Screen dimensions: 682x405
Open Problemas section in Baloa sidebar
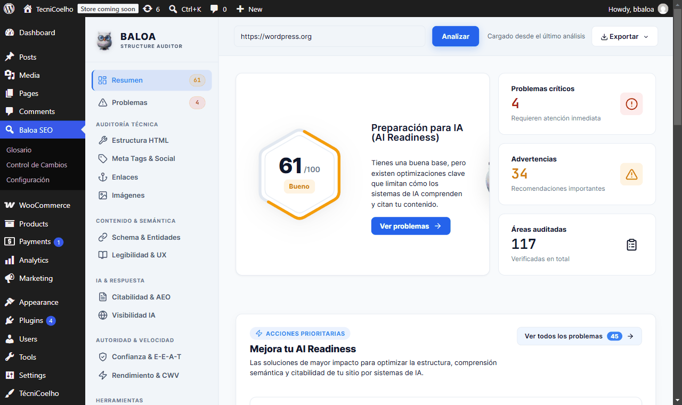(x=152, y=102)
